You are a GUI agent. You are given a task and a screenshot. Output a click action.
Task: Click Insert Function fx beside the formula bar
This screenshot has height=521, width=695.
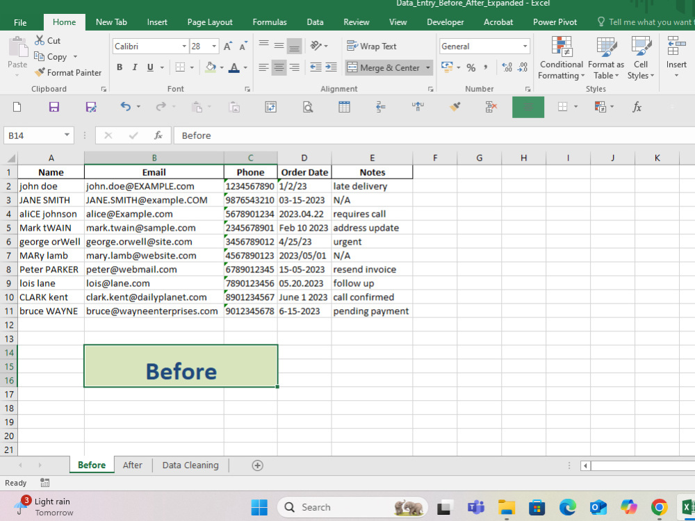[x=158, y=135]
